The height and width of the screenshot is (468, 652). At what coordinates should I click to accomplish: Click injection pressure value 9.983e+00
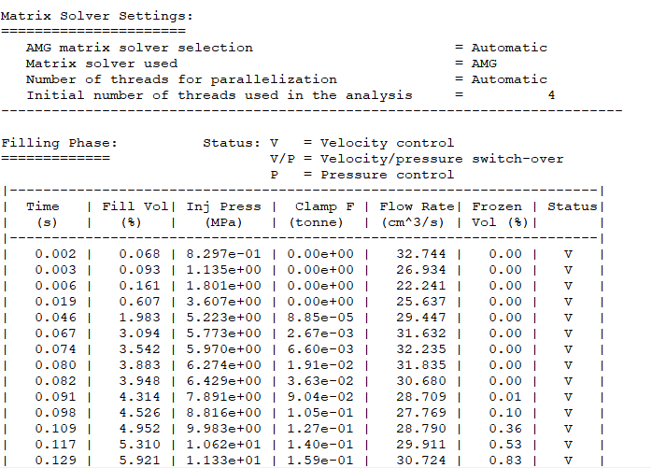[x=223, y=429]
